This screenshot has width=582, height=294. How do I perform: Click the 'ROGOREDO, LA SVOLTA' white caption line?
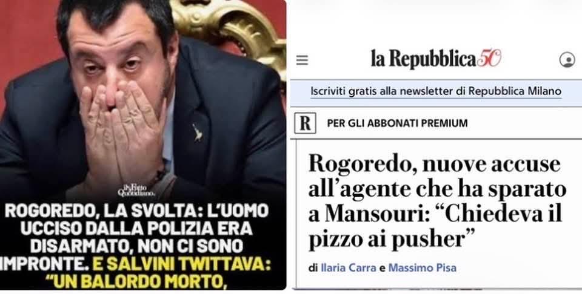tap(137, 212)
